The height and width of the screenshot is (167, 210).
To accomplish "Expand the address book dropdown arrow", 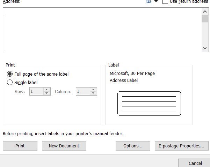I will click(x=156, y=1).
